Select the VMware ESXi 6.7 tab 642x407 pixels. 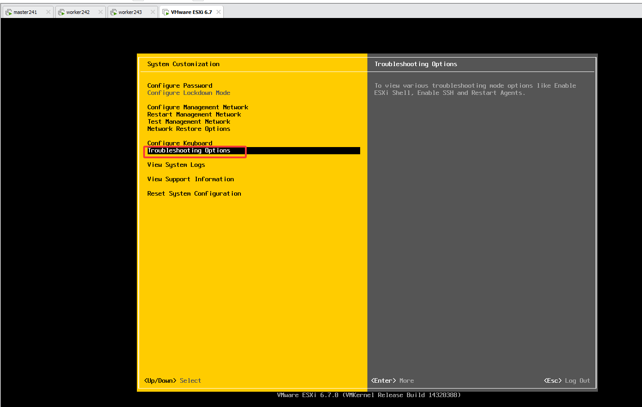point(191,12)
